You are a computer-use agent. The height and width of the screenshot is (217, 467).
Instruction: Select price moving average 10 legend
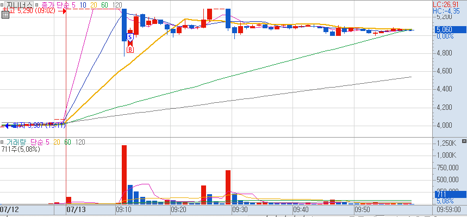83,5
